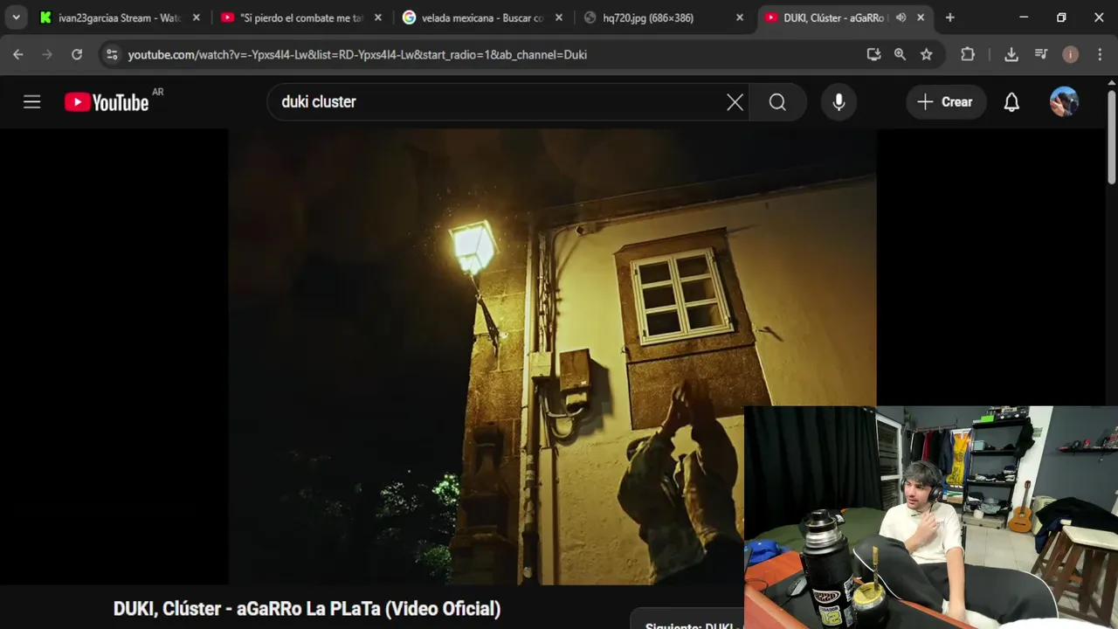Click the YouTube URL in the address bar
The image size is (1118, 629).
click(357, 54)
